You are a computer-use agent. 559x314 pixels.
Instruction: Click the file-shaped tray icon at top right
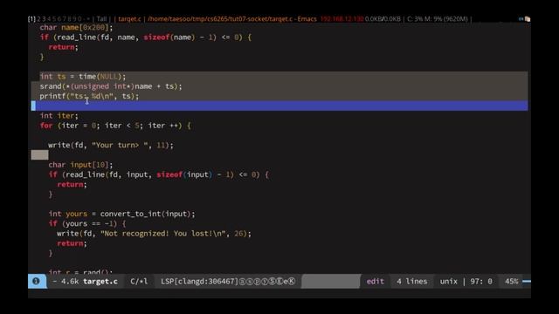tap(528, 19)
